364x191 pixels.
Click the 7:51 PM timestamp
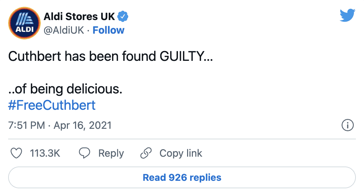tap(26, 125)
